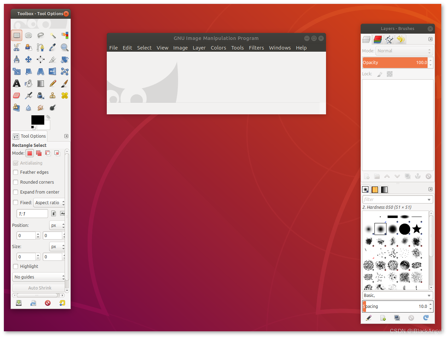Switch to Undo History tab
448x338 pixels.
click(x=401, y=39)
